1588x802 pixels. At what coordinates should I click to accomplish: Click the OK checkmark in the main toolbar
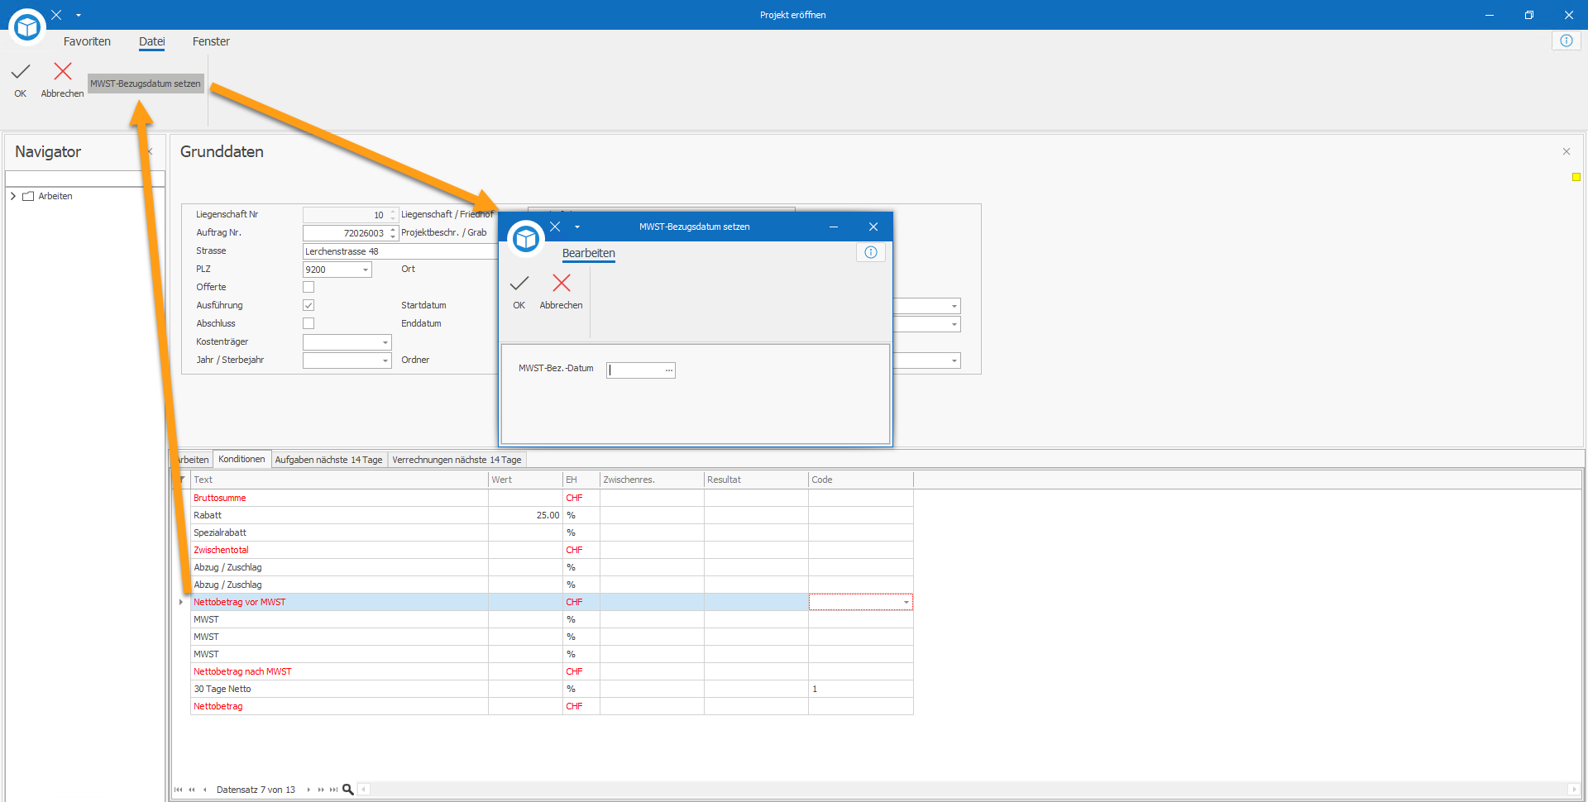pos(21,73)
